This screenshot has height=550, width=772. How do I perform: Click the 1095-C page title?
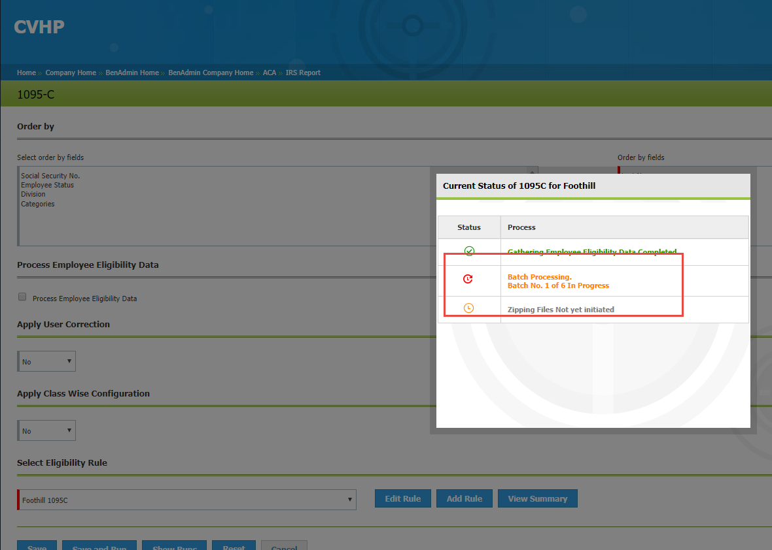coord(35,94)
